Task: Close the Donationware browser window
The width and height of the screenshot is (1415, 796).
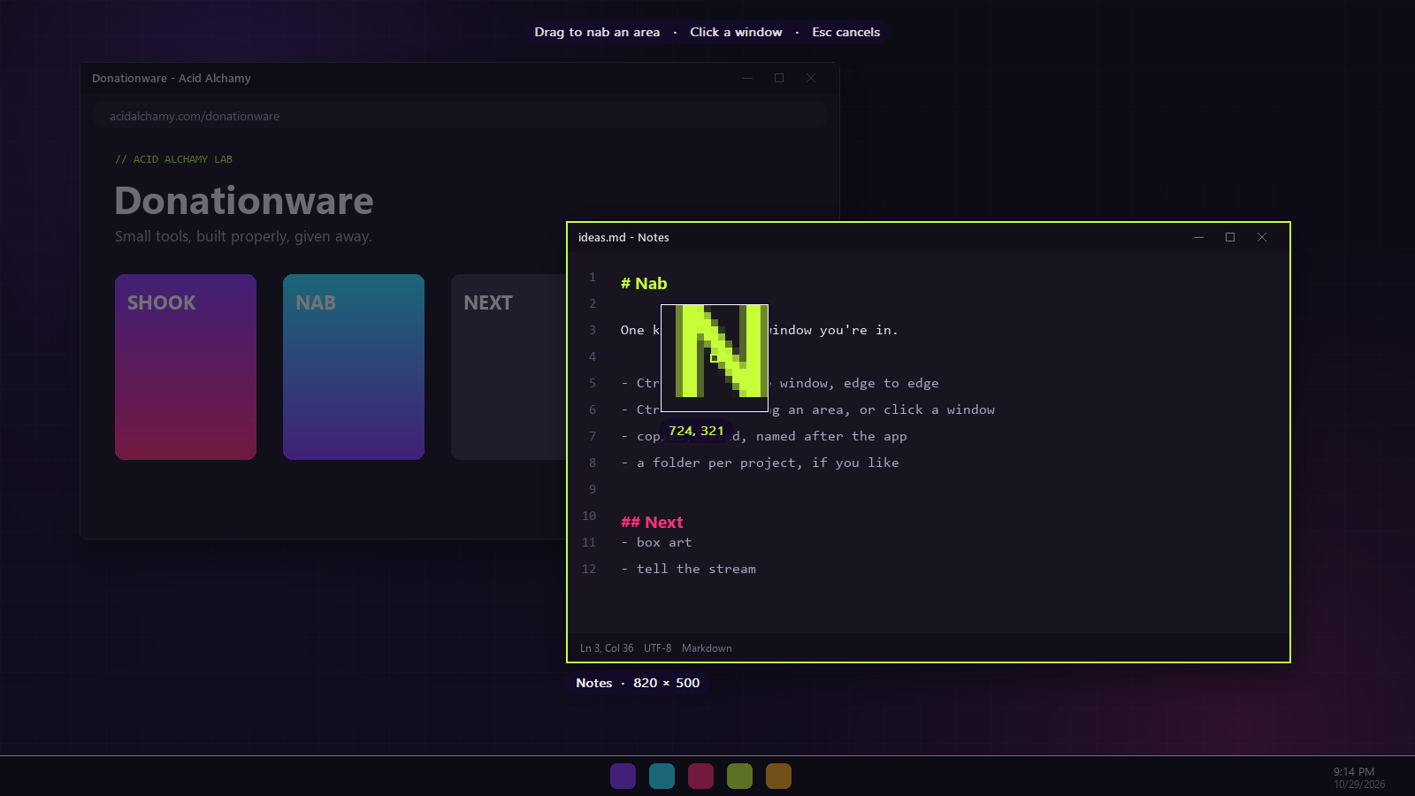Action: click(811, 78)
